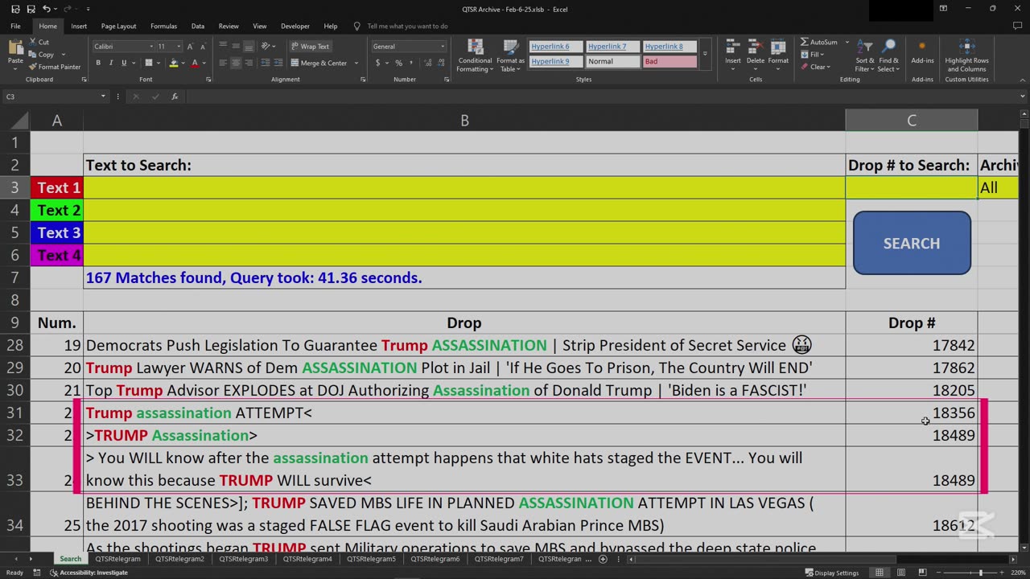Select the QTSRtelegram2 sheet tab
1030x579 pixels.
(x=179, y=559)
